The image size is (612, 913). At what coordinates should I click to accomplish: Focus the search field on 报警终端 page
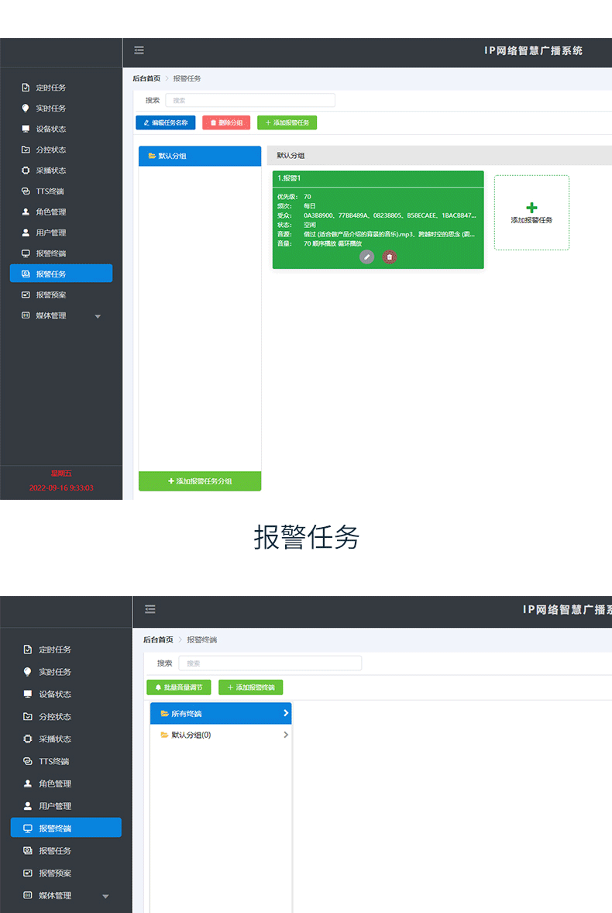point(270,663)
